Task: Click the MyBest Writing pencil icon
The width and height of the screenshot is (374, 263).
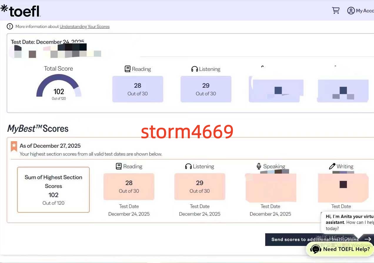Action: (x=332, y=167)
